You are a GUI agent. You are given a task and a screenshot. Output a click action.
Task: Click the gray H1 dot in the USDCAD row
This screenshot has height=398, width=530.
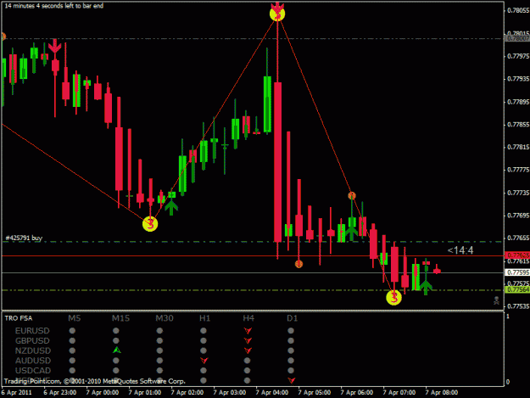[204, 370]
